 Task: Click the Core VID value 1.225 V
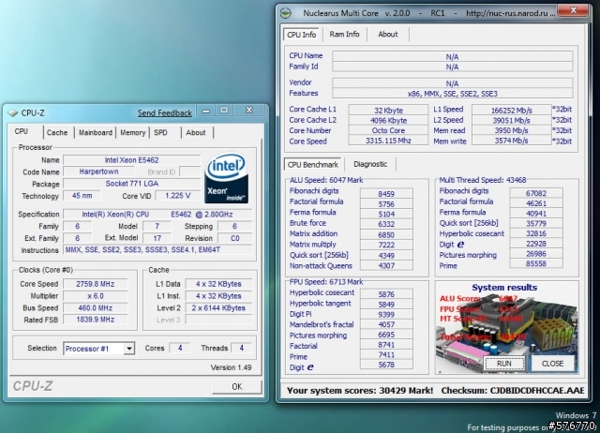pos(177,196)
